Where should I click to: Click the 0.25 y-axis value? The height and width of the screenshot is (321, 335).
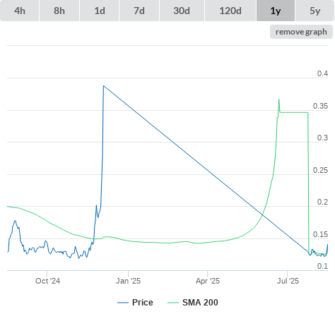320,170
